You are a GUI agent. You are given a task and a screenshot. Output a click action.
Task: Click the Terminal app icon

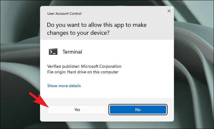coord(53,52)
